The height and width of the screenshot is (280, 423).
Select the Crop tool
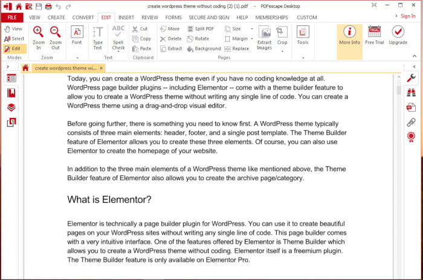point(282,35)
